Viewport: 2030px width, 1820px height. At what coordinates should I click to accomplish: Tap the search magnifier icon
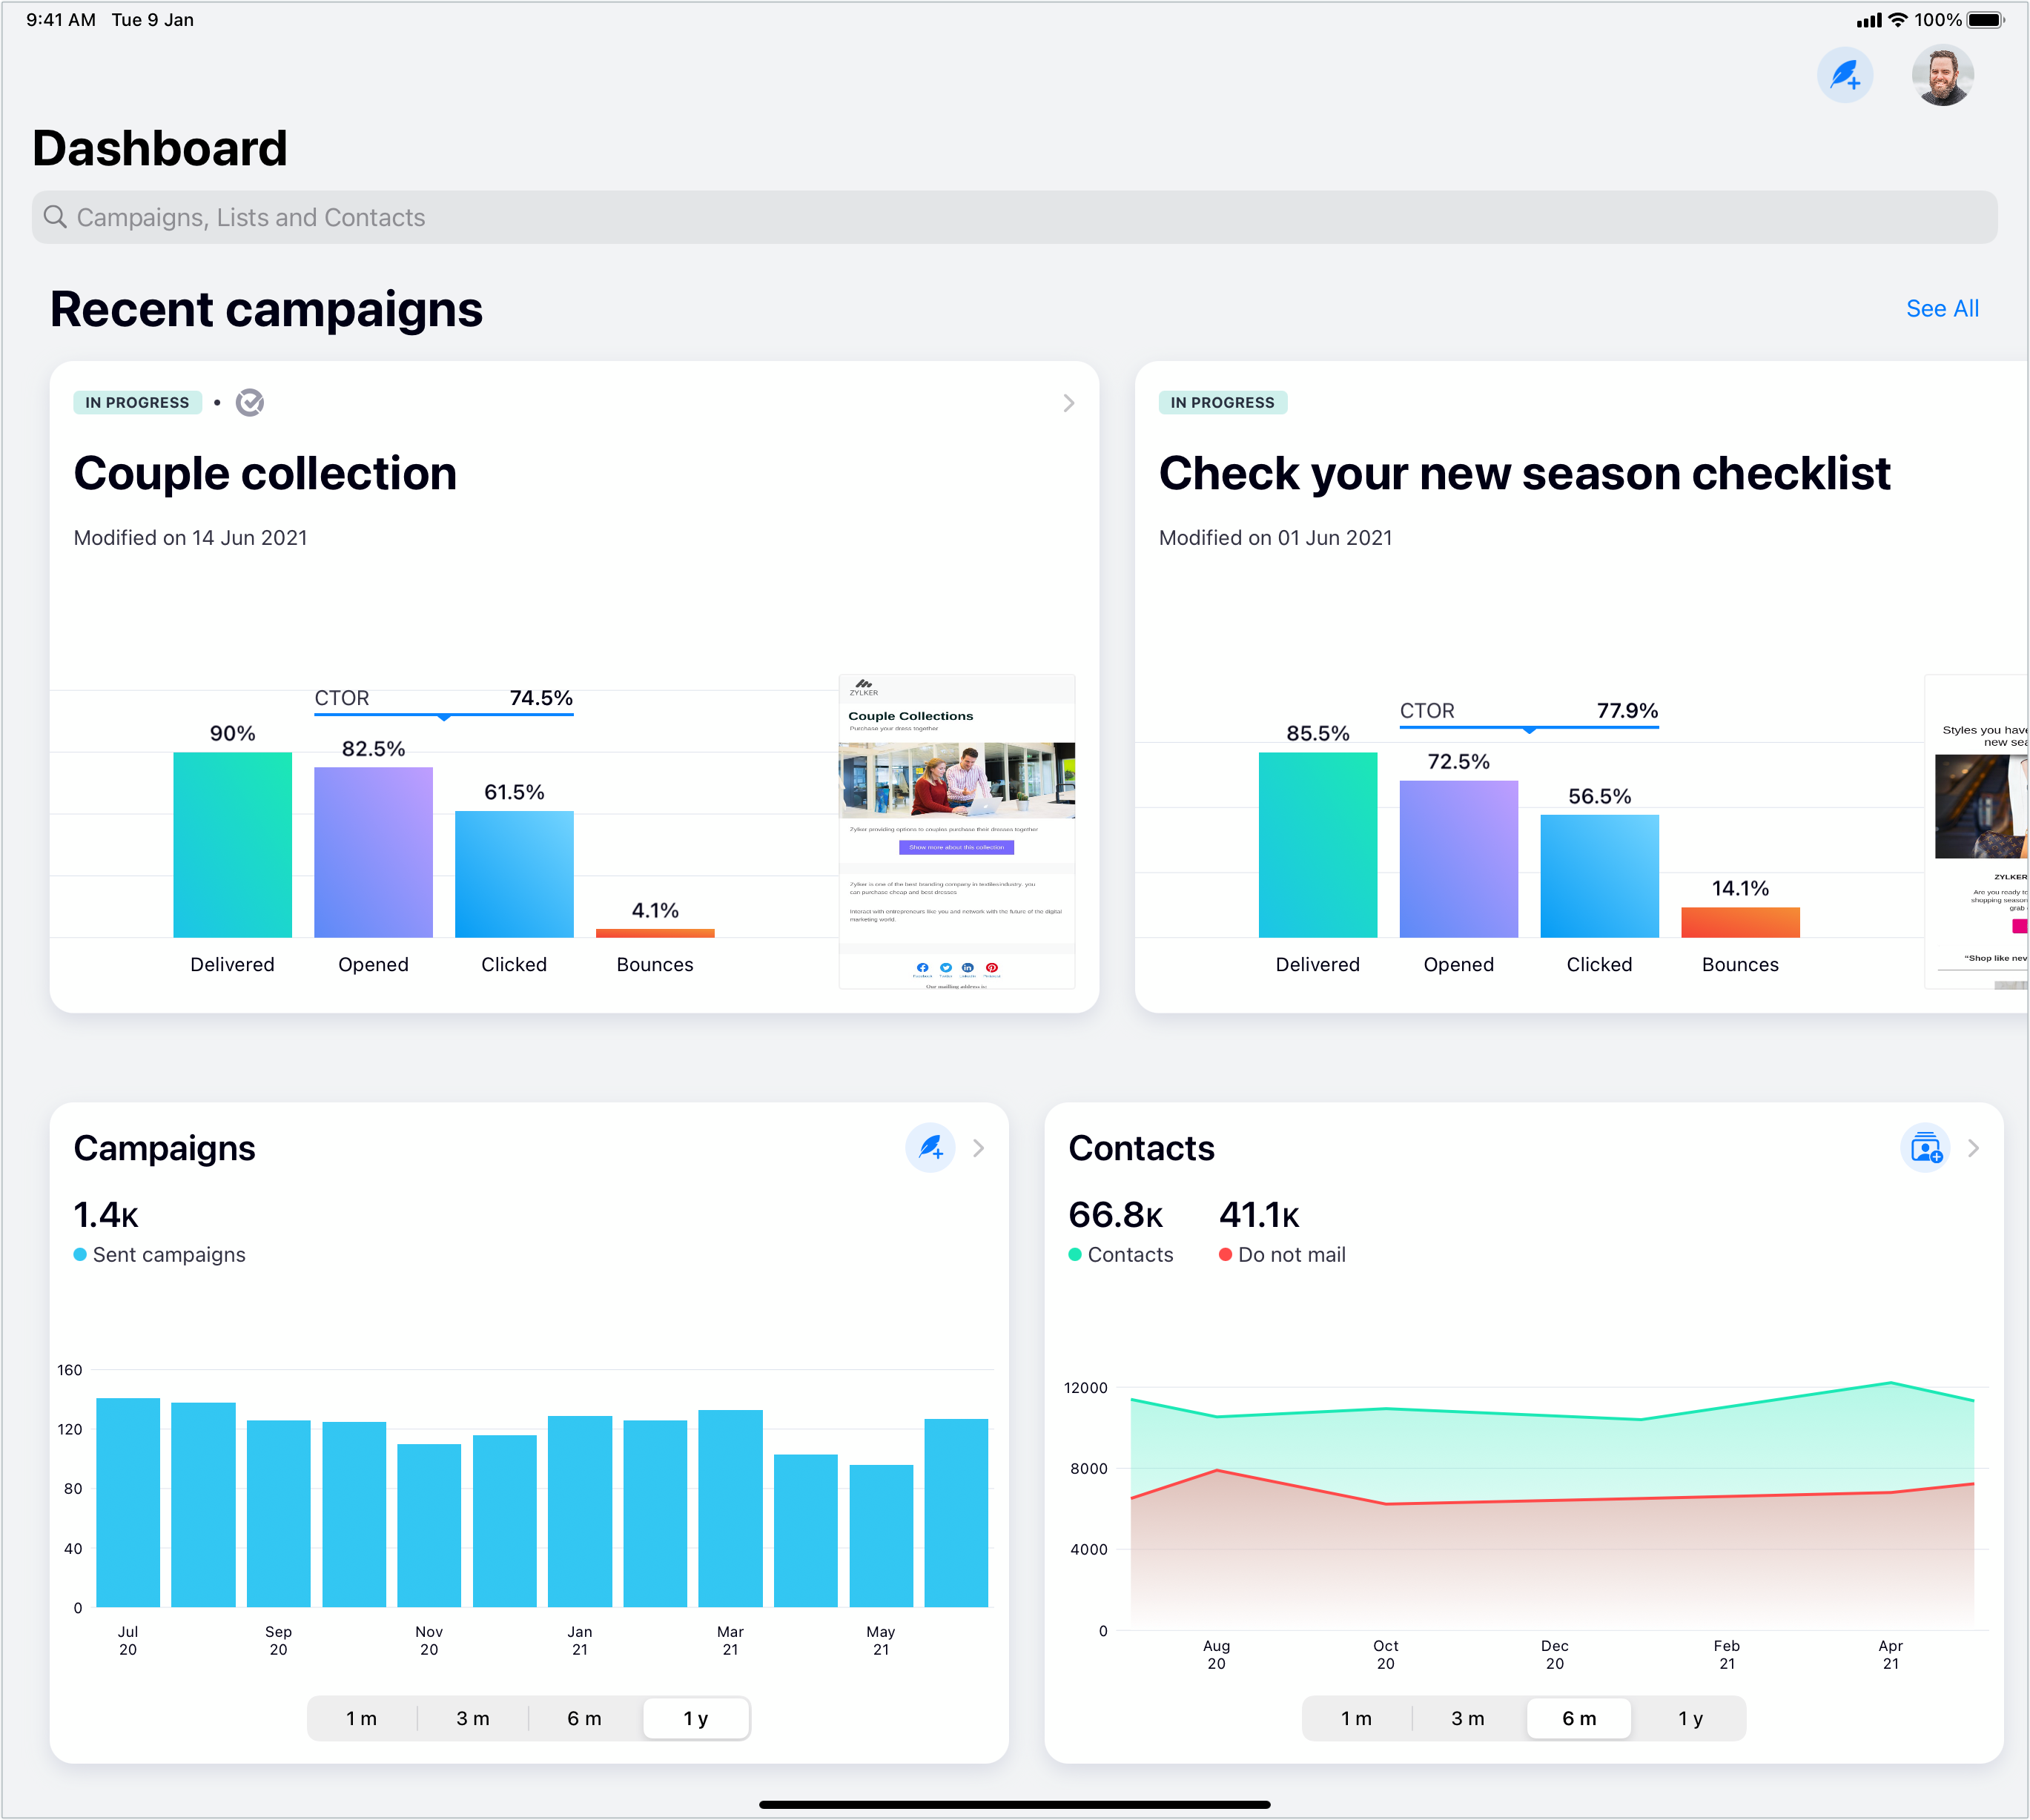point(55,217)
